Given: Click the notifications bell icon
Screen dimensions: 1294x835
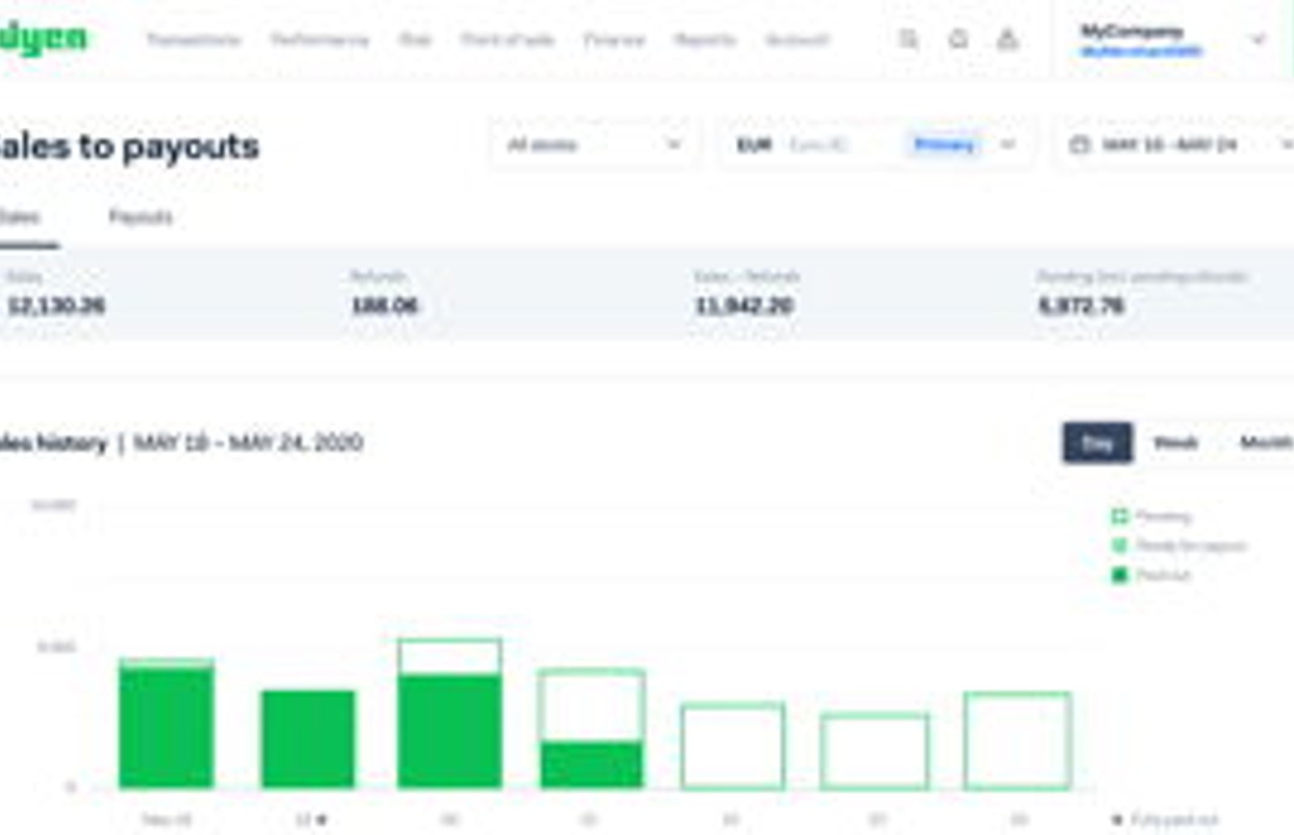Looking at the screenshot, I should pos(958,39).
